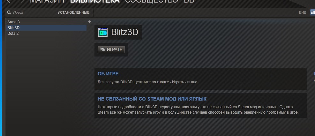Select Arma 3 in the game list
This screenshot has height=136, width=315.
(x=46, y=22)
